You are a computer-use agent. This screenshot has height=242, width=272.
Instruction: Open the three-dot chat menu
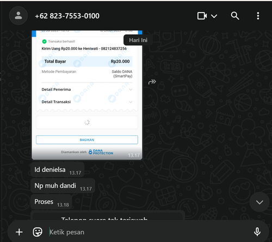[258, 16]
